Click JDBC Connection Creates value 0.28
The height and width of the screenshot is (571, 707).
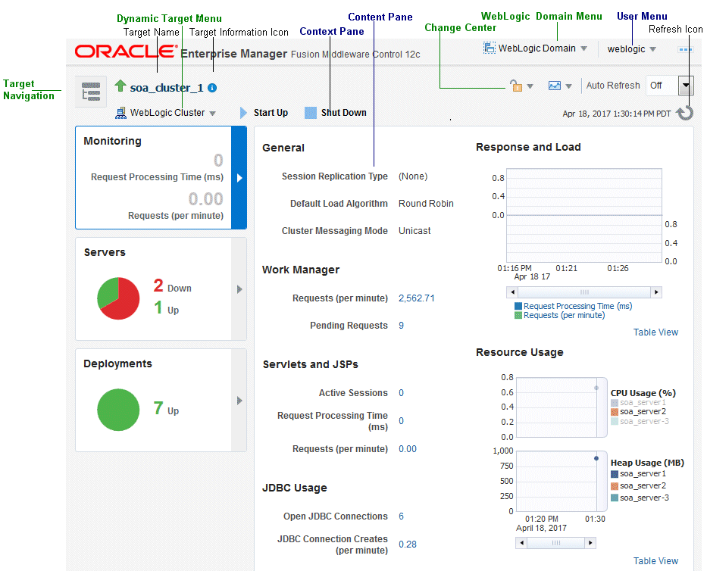click(408, 544)
